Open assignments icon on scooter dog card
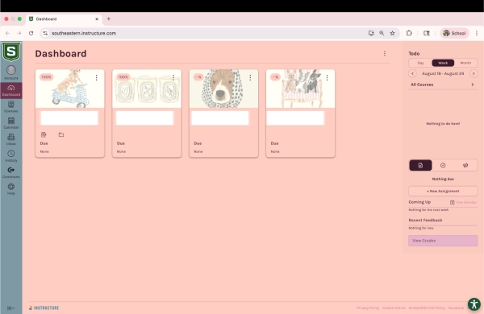 tap(44, 134)
